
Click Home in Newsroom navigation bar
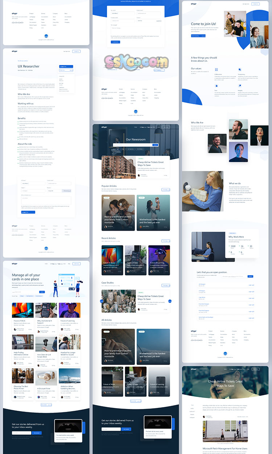136,127
